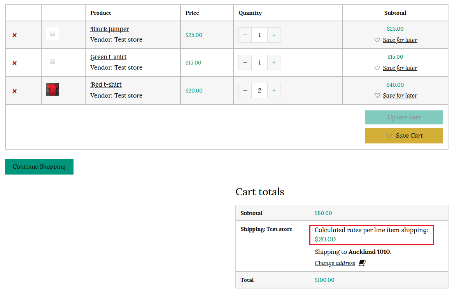Click the Cart totals heading

[260, 192]
